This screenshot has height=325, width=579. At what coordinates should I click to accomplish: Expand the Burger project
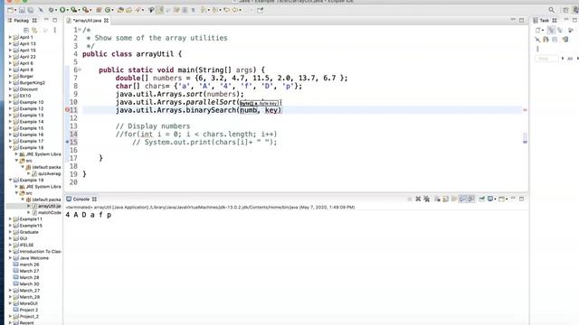[x=10, y=76]
